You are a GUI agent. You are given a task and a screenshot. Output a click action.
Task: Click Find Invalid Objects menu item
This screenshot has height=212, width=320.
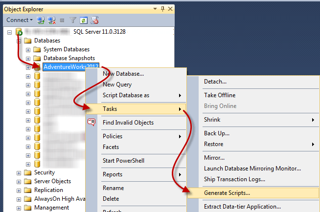click(136, 123)
